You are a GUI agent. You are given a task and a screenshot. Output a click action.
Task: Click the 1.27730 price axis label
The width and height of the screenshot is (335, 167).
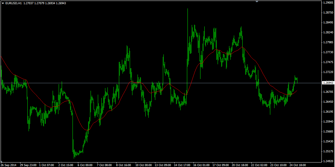tap(328, 52)
